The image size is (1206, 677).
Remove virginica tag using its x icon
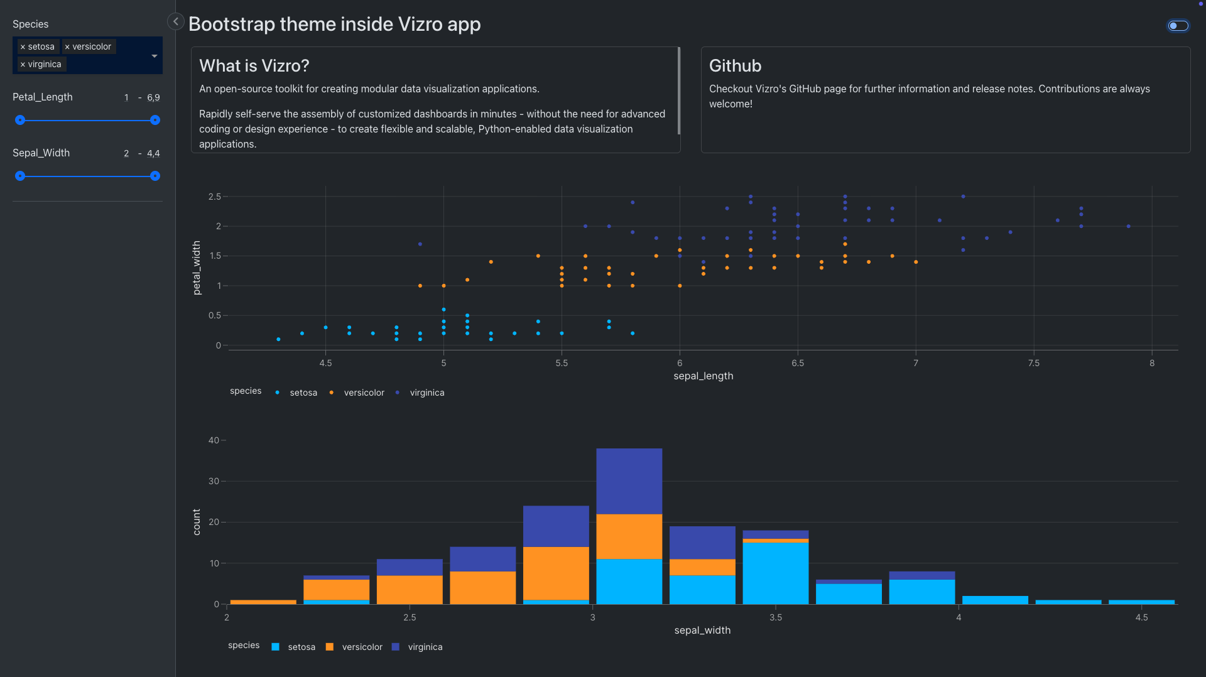(x=23, y=65)
